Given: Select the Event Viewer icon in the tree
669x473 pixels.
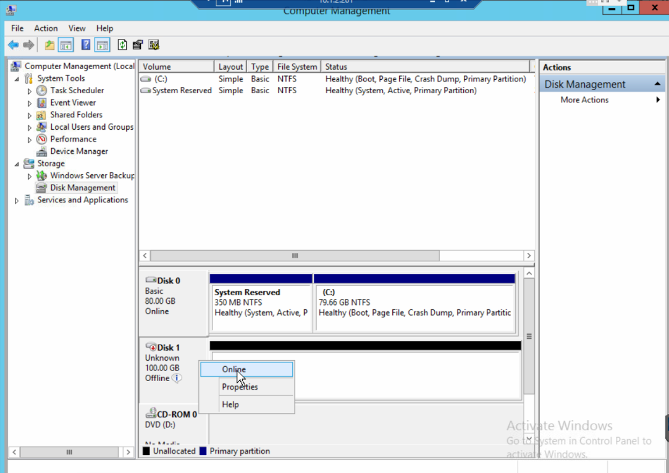Looking at the screenshot, I should pos(41,103).
